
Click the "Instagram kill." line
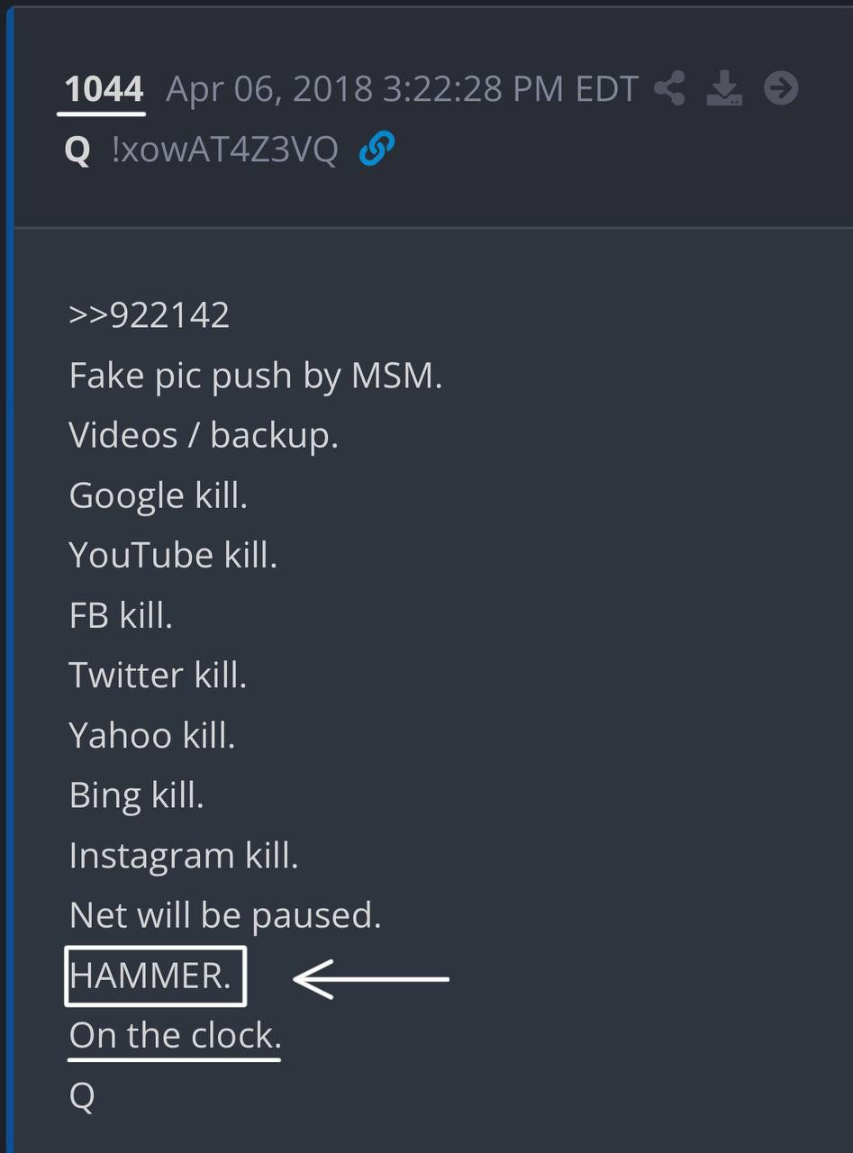pos(183,855)
